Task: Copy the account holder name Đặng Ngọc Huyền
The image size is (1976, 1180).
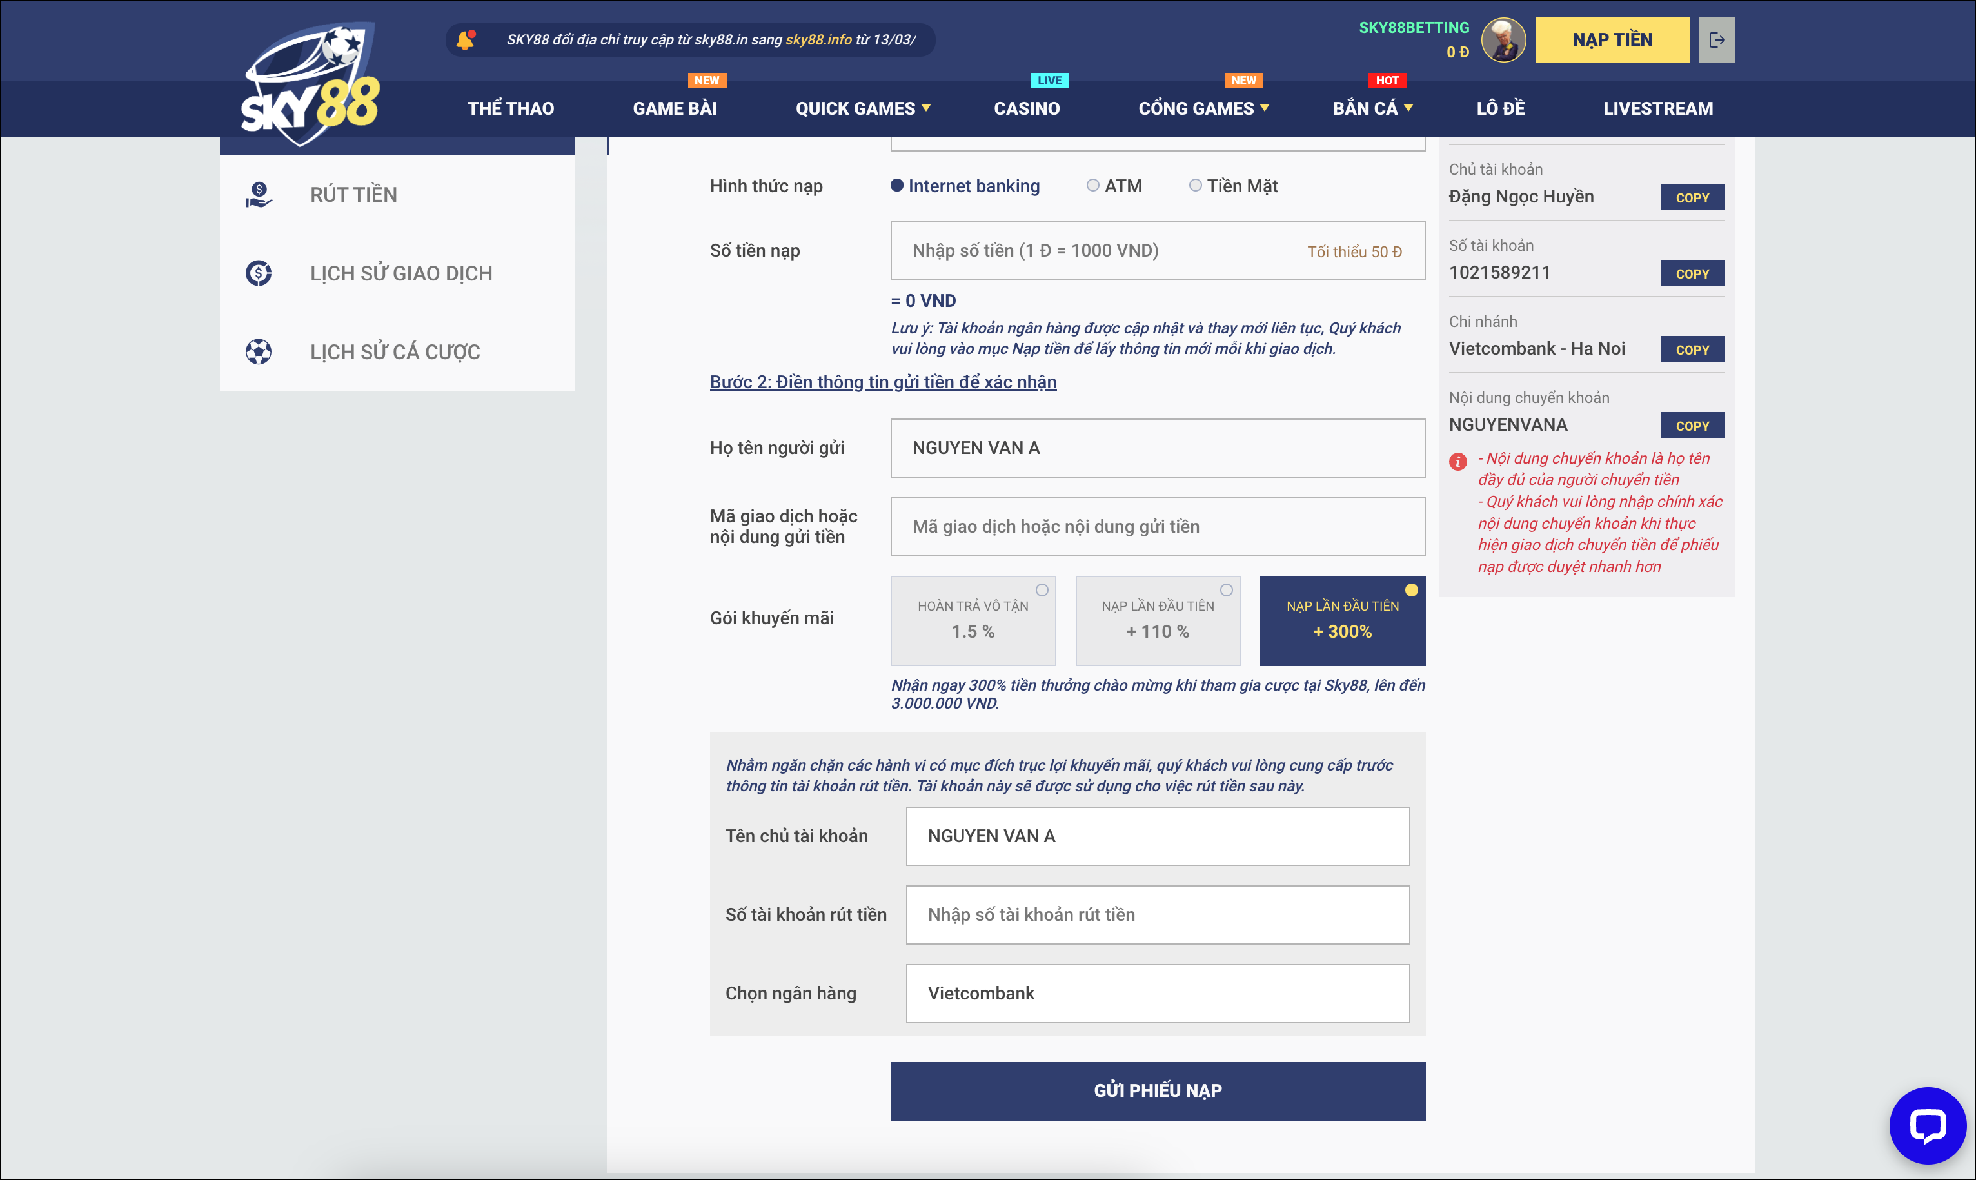Action: point(1692,197)
